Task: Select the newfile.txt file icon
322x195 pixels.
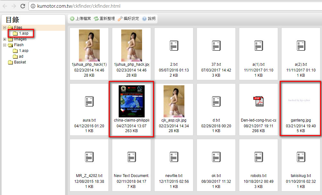Action: click(x=174, y=157)
